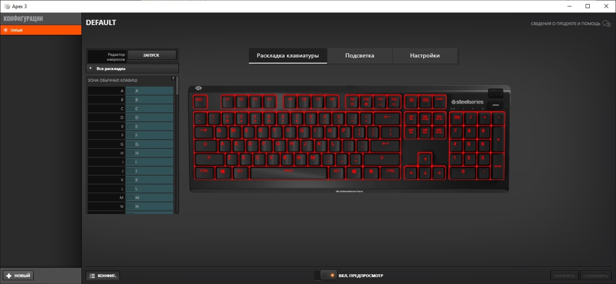Click the НОВЫЙ new configuration button
Screen dimensions: 616x284
pyautogui.click(x=18, y=275)
